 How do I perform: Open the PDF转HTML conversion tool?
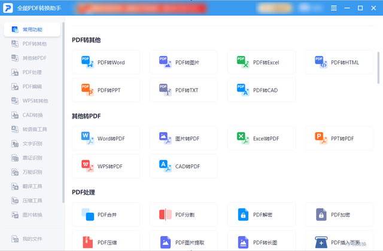pos(339,62)
